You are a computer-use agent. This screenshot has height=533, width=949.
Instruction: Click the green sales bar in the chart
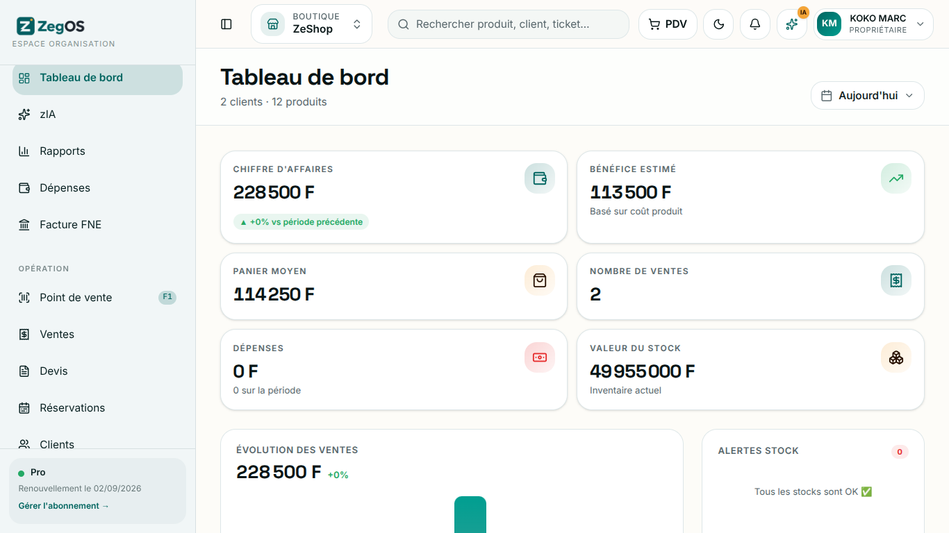(470, 514)
